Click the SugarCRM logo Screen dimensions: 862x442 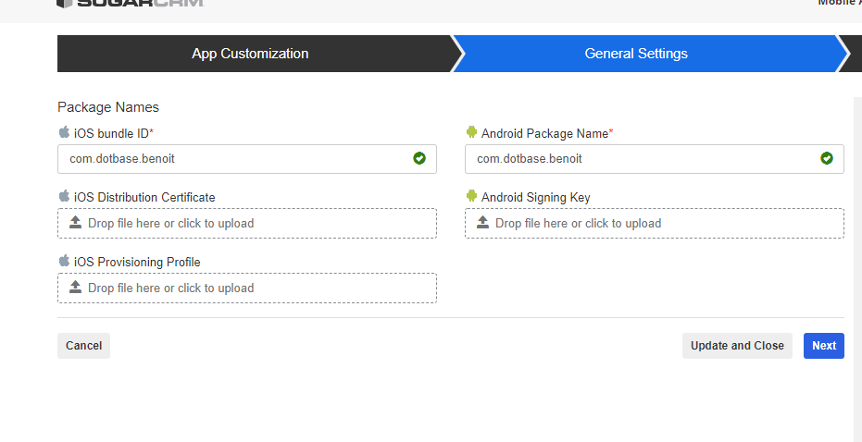(130, 4)
